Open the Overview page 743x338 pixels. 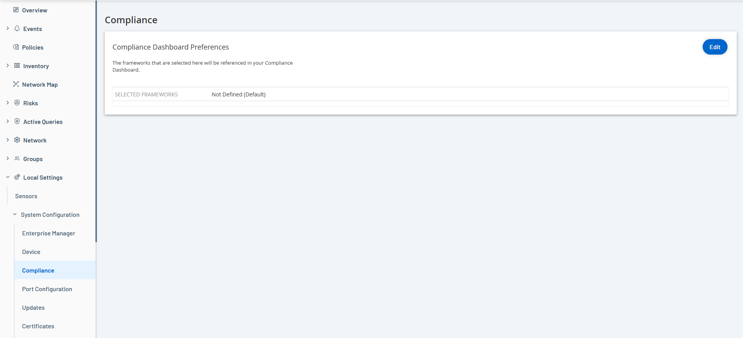pyautogui.click(x=35, y=10)
